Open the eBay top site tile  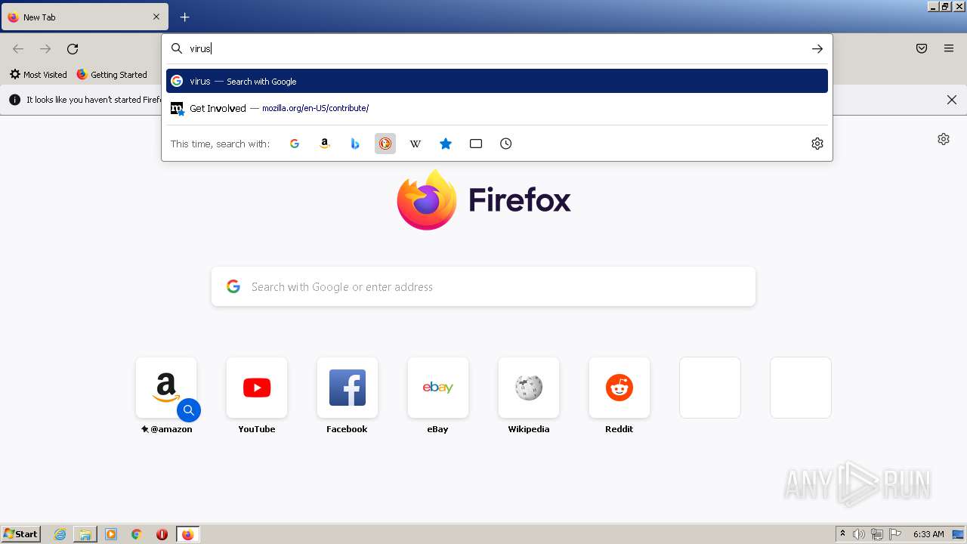pyautogui.click(x=438, y=388)
